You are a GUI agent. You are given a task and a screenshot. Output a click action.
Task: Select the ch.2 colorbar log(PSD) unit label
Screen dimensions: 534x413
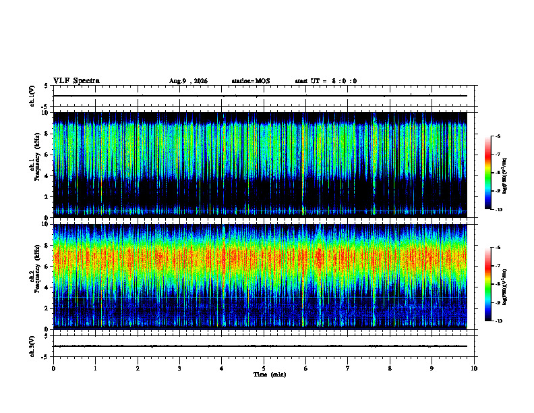504,287
